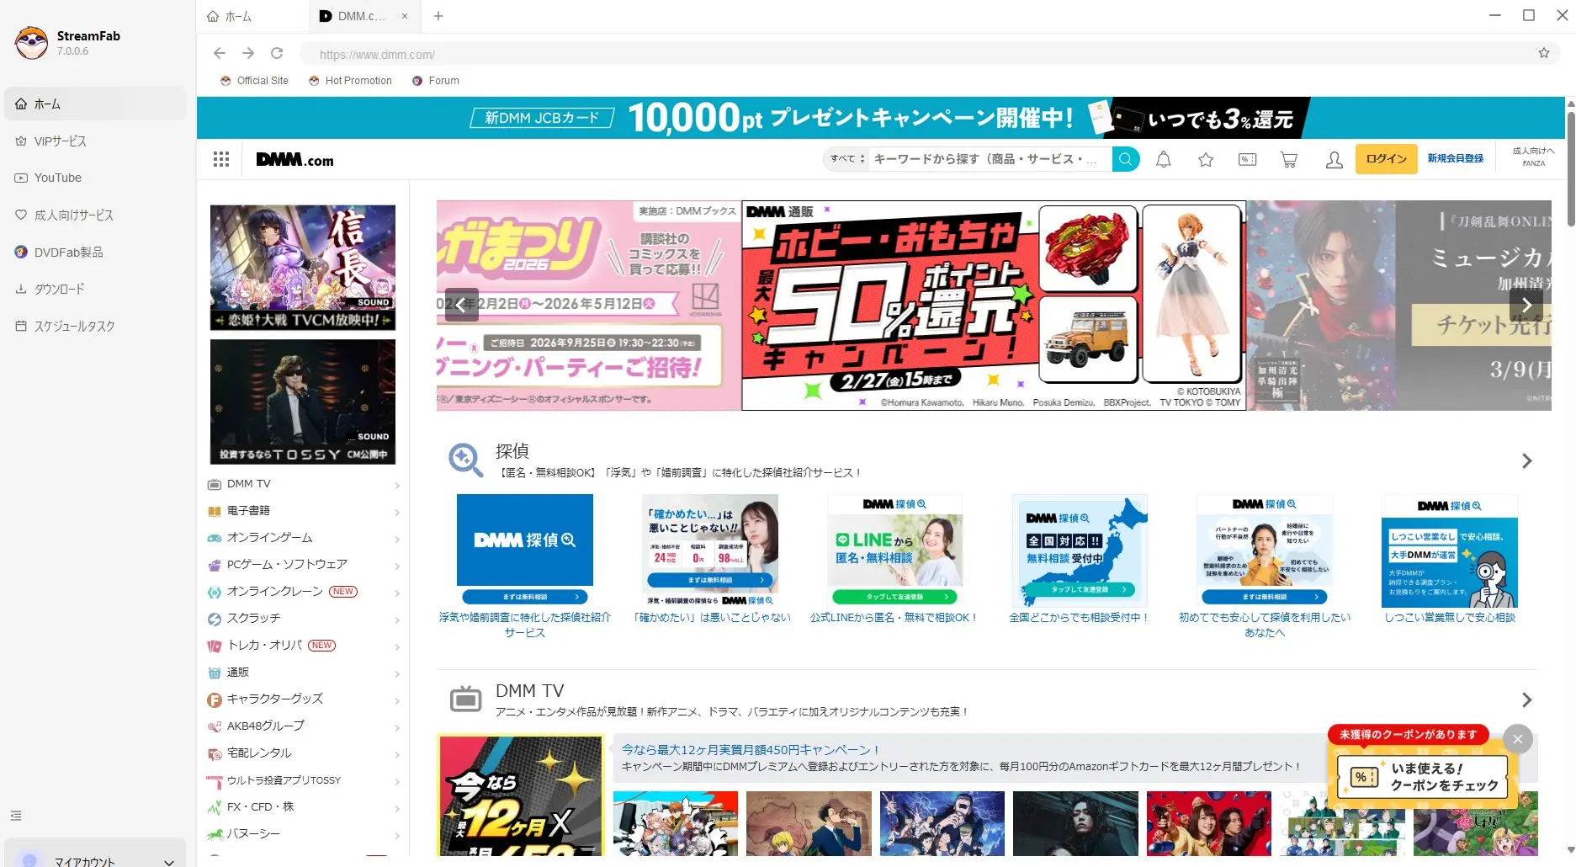This screenshot has width=1576, height=867.
Task: Open 公式LINEから匿名・無料で相談OK card
Action: click(x=894, y=559)
